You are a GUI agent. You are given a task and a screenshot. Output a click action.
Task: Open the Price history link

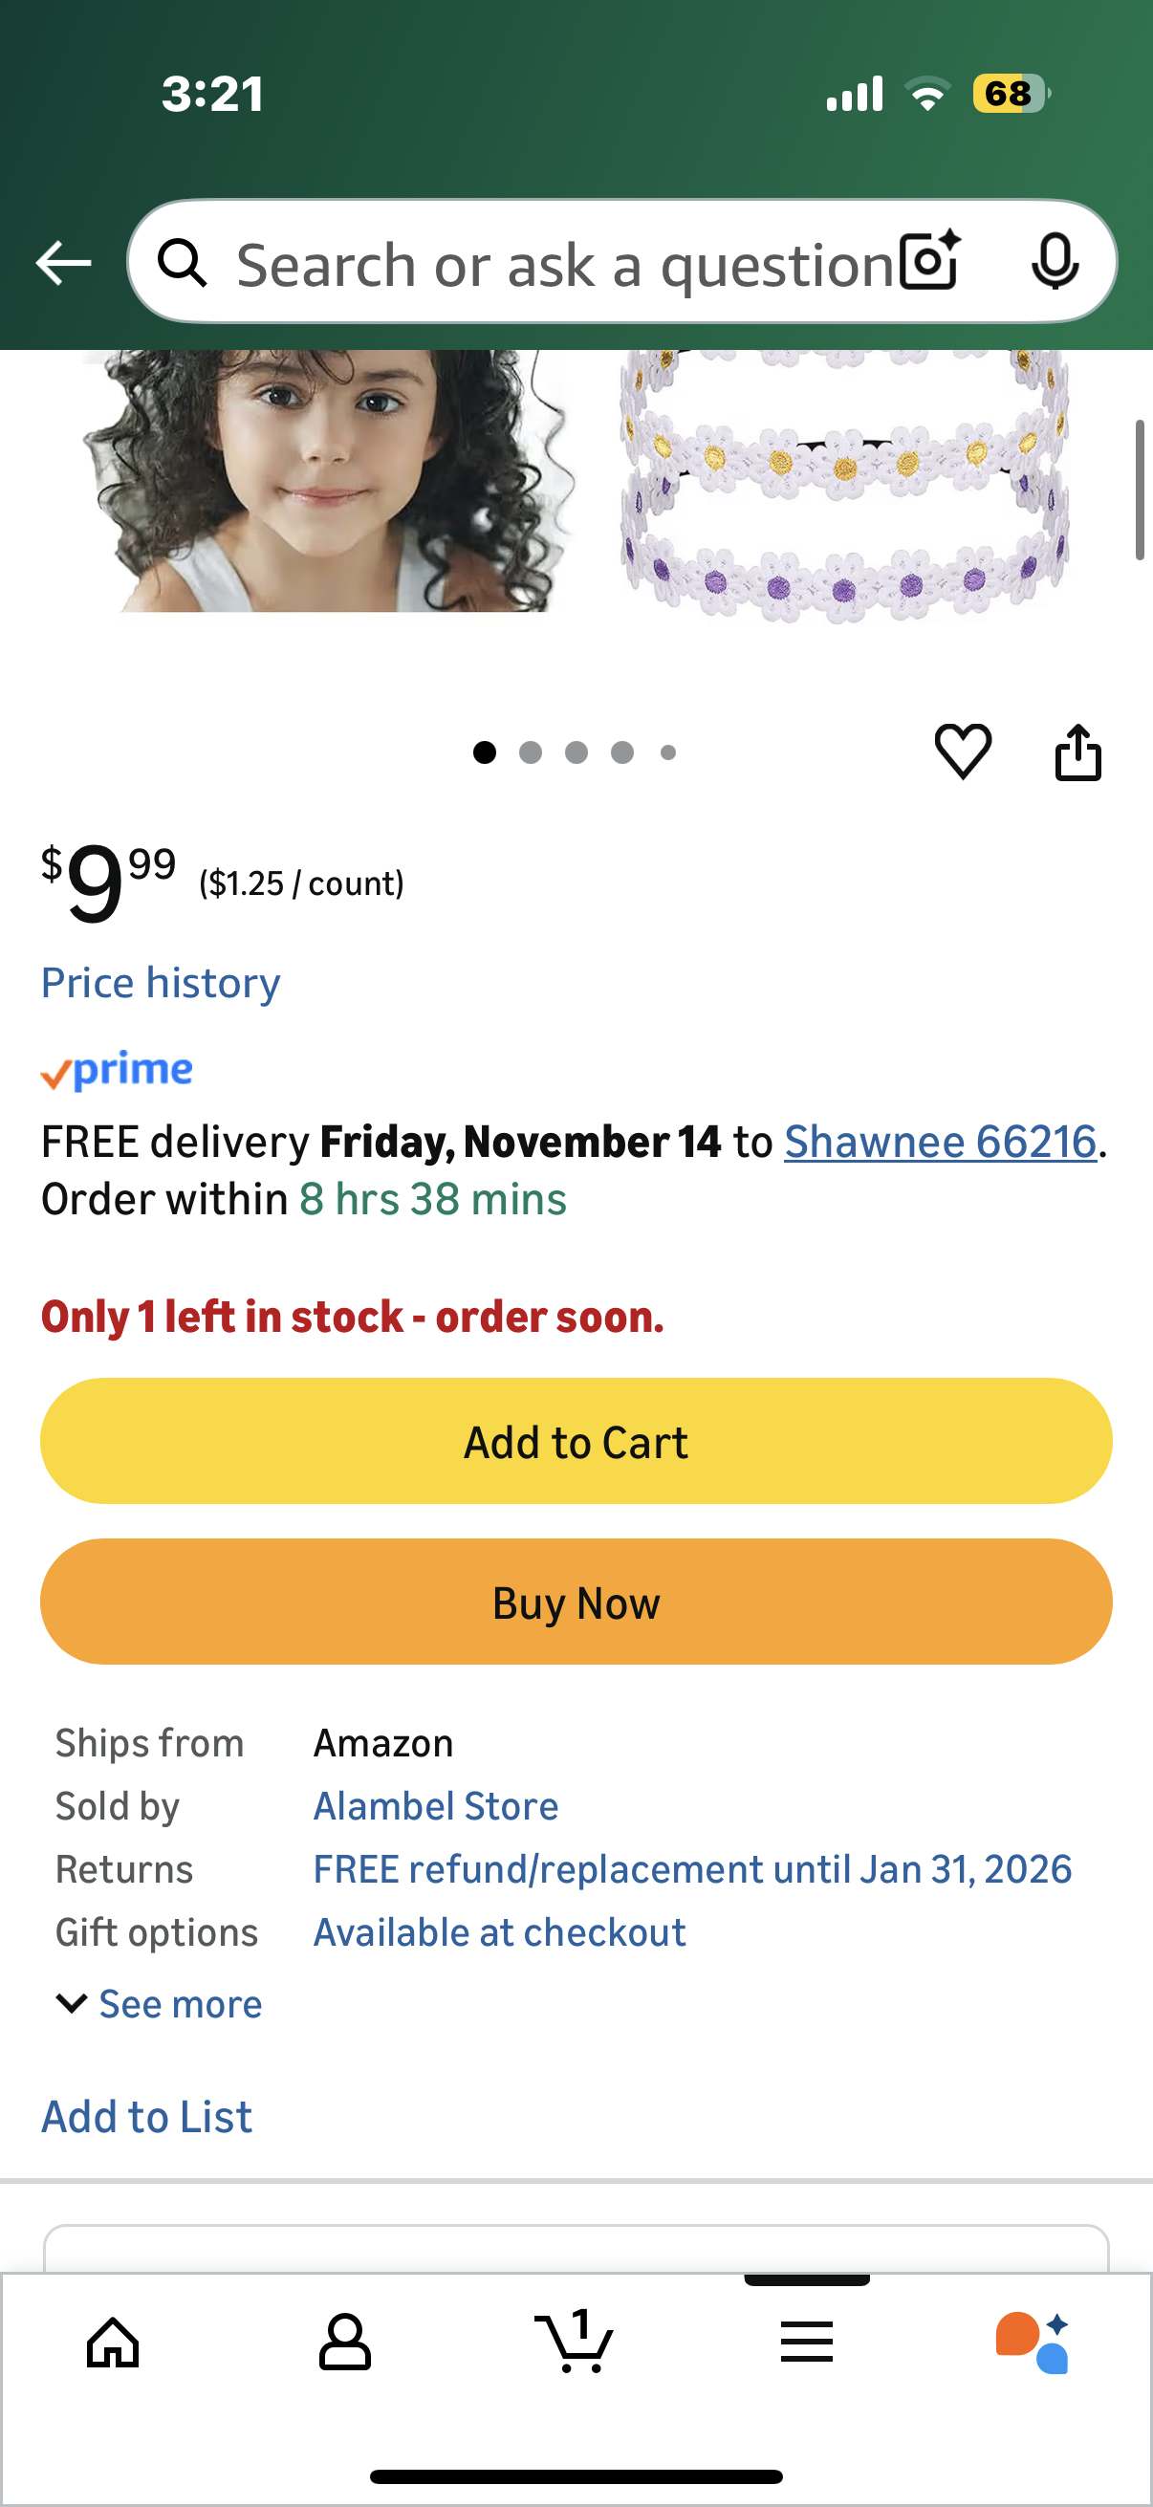(x=161, y=983)
